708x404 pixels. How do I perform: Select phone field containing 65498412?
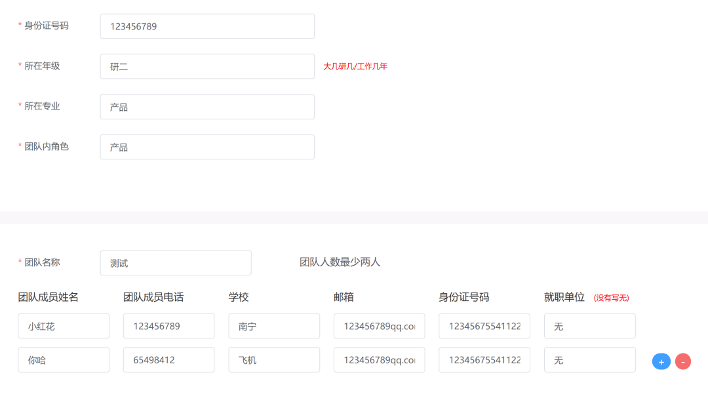click(x=168, y=360)
